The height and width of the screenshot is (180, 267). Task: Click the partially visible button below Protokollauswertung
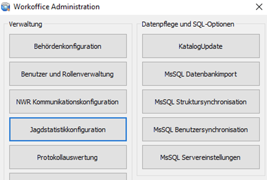tap(68, 176)
